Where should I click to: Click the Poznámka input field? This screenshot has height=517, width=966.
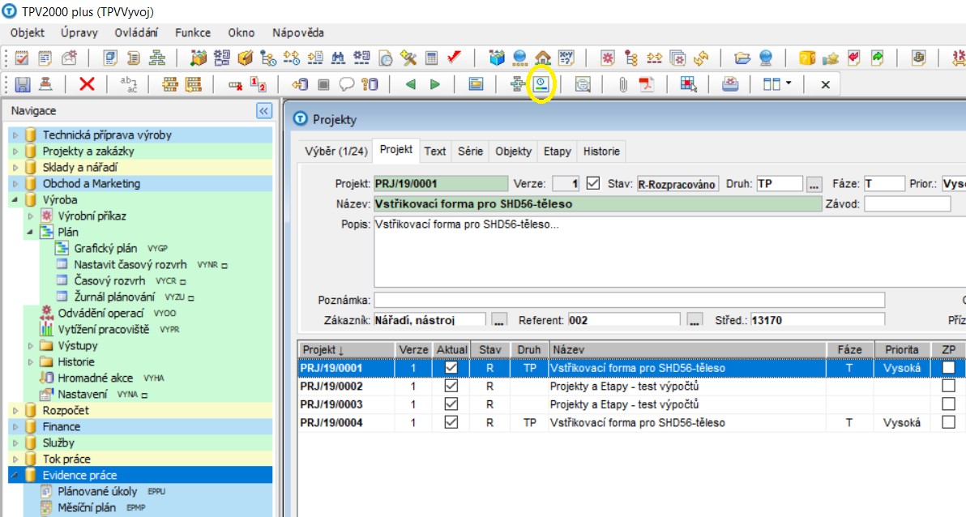pos(629,300)
